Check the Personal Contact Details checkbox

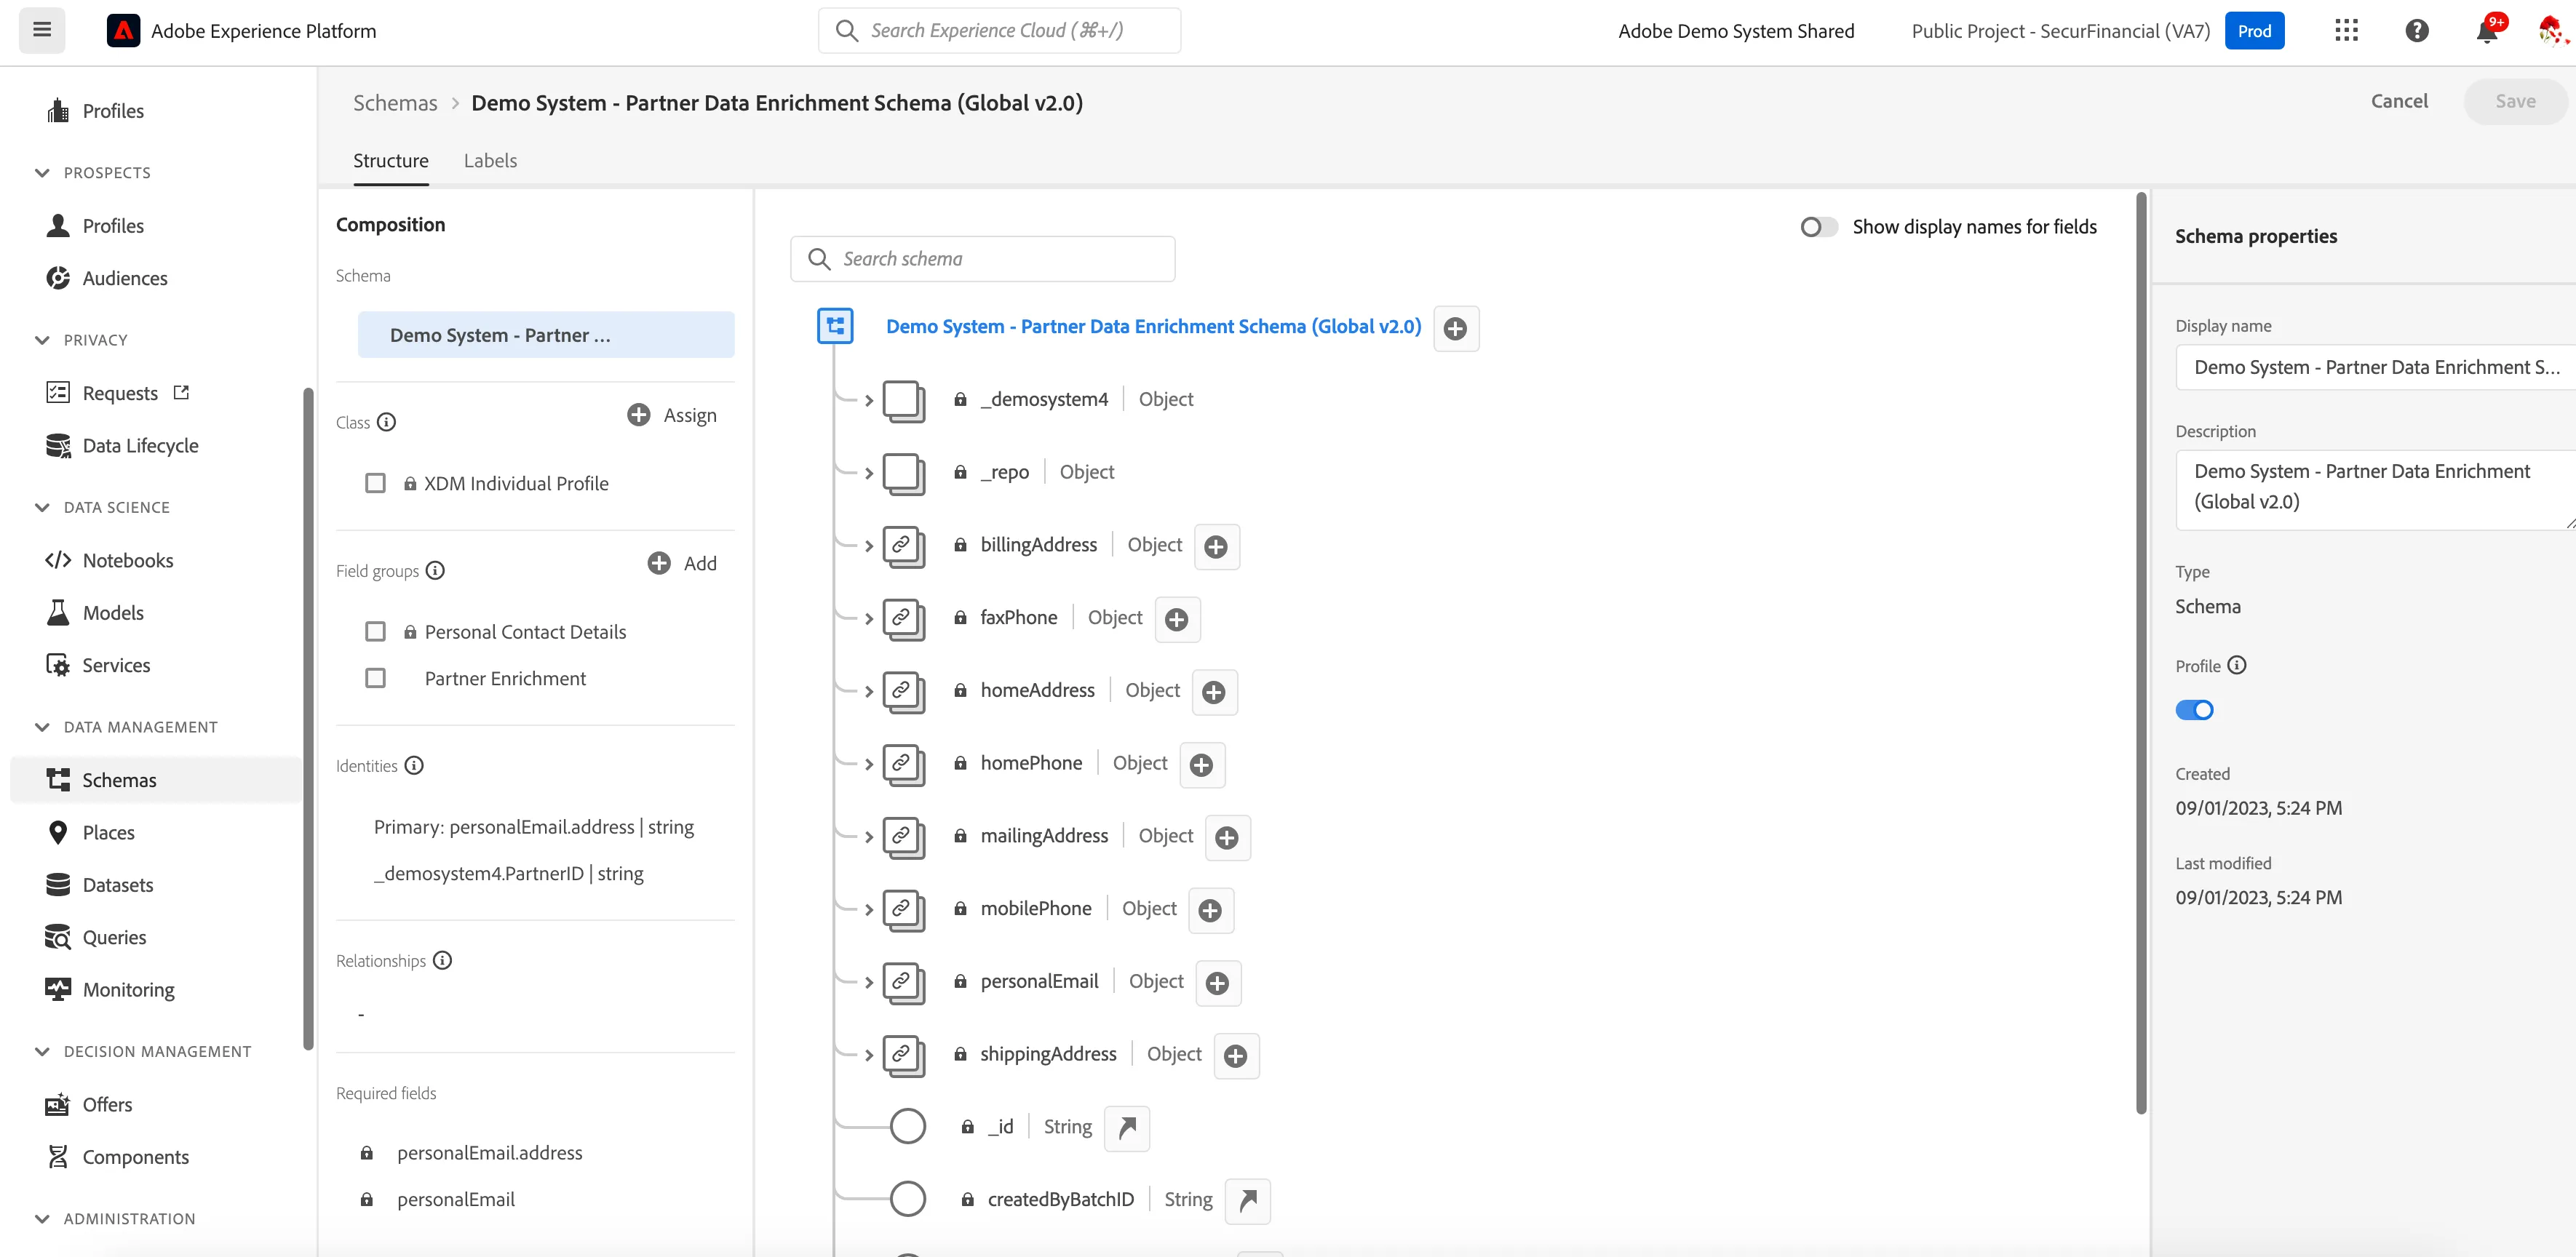pyautogui.click(x=375, y=631)
